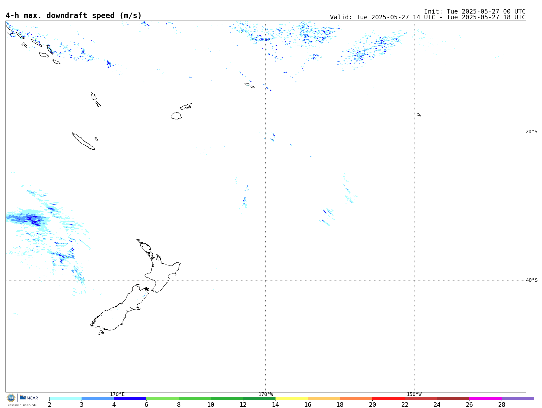
Task: Click the NSF logo
Action: (11, 397)
